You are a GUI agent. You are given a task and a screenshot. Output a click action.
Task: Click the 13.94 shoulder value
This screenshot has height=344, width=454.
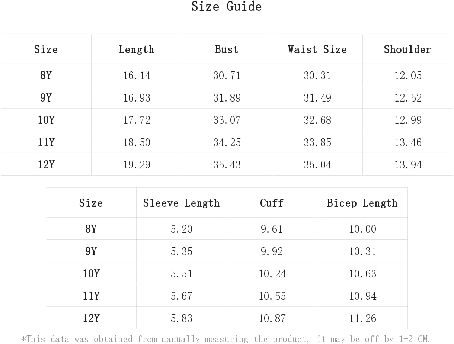tap(408, 165)
